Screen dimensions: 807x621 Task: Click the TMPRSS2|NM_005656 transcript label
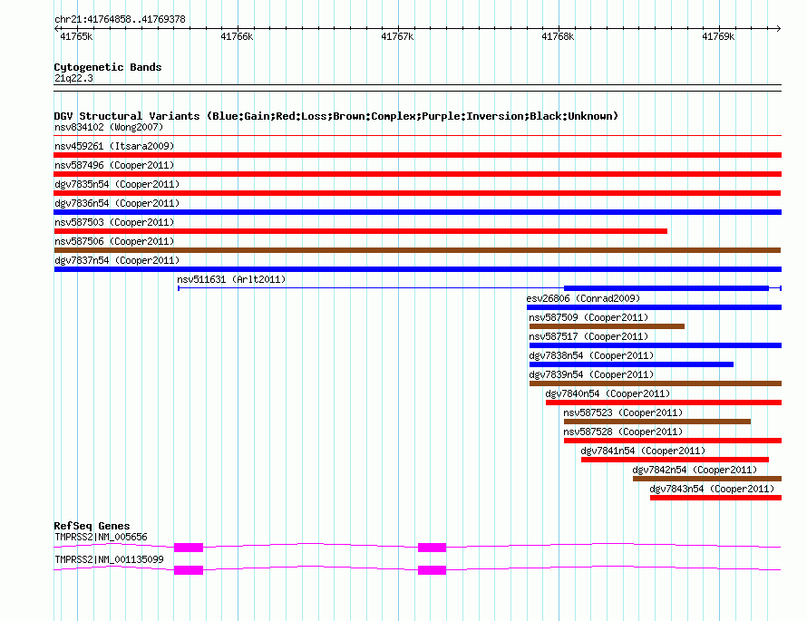[101, 537]
